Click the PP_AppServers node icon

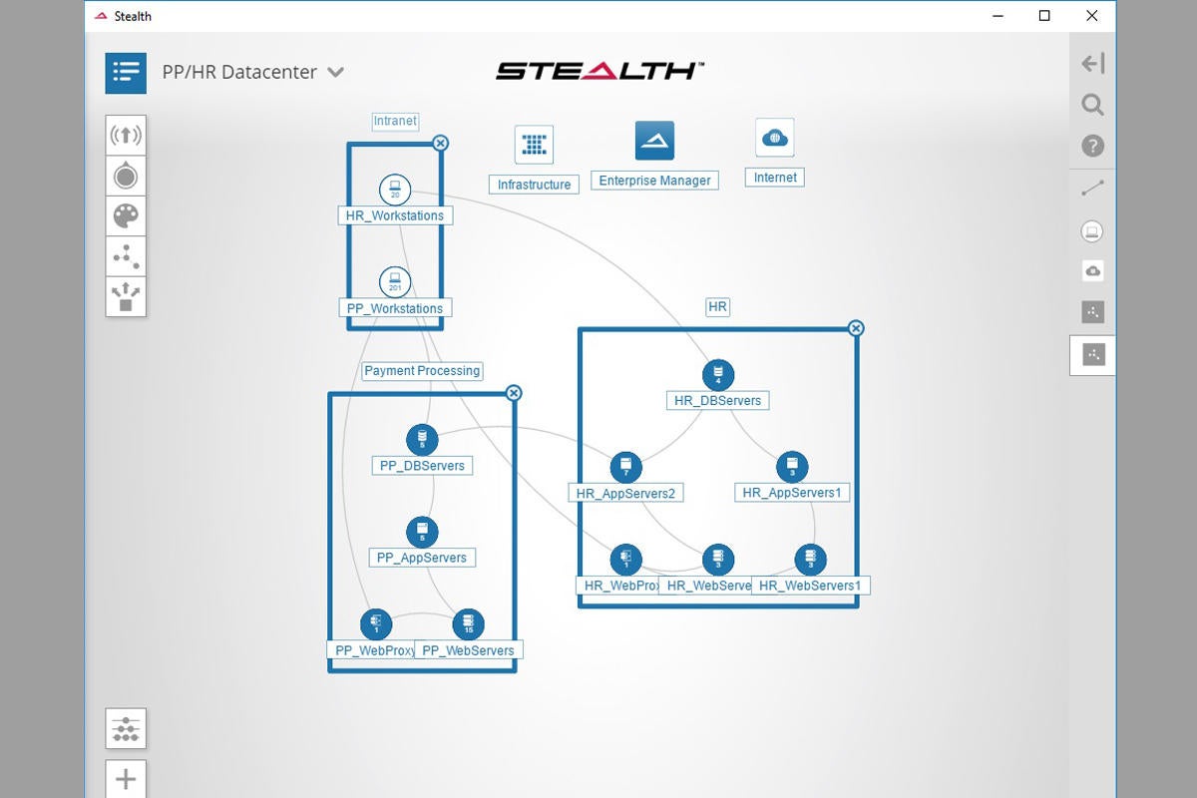coord(422,532)
